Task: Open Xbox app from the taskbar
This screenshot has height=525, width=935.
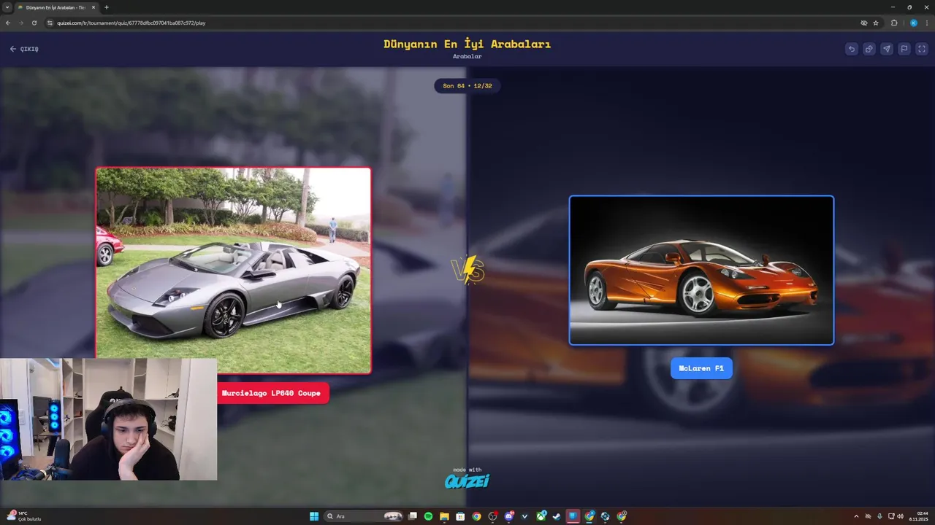Action: pos(541,516)
